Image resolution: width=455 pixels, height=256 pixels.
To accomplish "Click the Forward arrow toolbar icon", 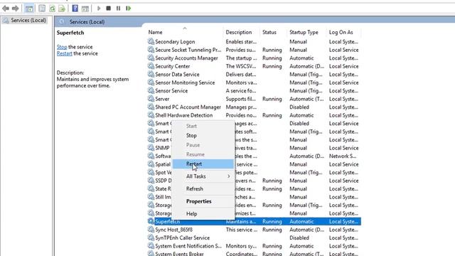I will 15,9.
